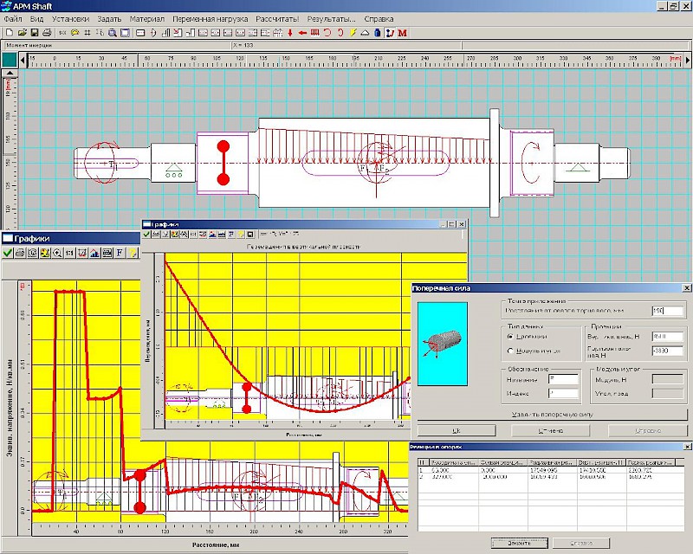
Task: Add a distributed load with red comb icon
Action: click(314, 33)
